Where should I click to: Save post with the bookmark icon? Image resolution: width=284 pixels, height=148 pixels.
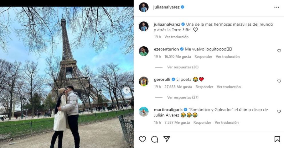(x=277, y=139)
